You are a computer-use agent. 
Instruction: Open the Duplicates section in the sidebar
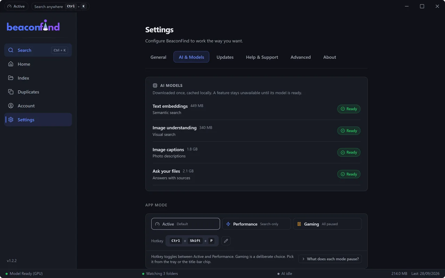pos(38,92)
